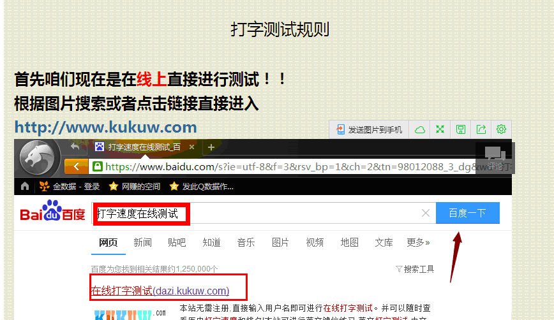Open the green settings gear icon
The height and width of the screenshot is (320, 554).
point(501,129)
